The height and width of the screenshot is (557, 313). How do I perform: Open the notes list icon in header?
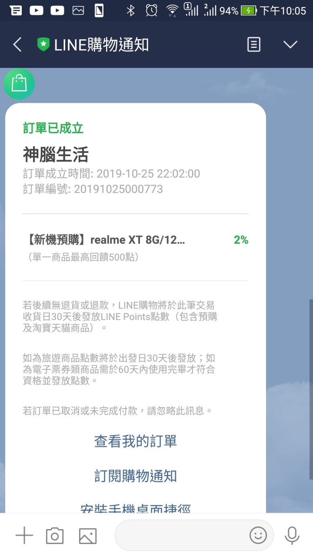pos(254,44)
